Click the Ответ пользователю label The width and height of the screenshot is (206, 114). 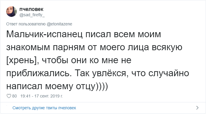(x=26, y=24)
